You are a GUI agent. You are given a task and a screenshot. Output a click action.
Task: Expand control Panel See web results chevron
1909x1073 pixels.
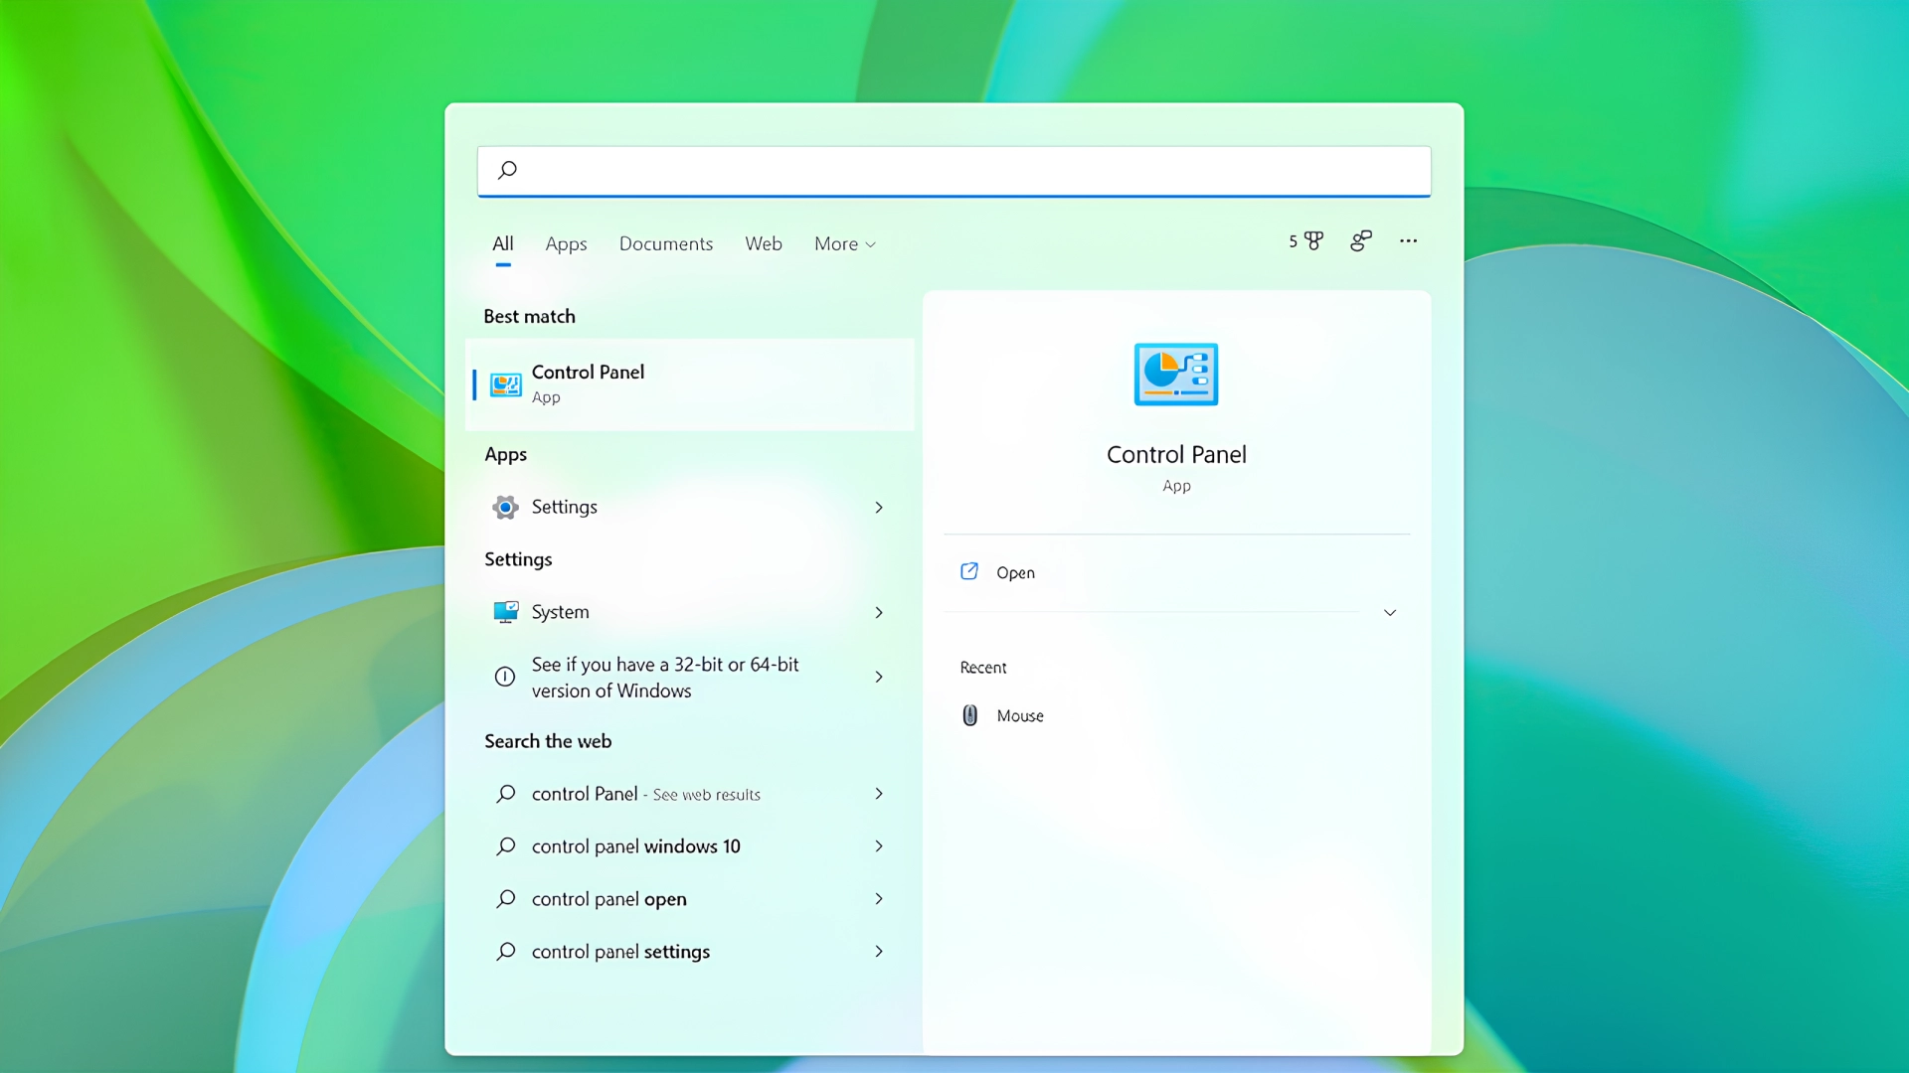[x=879, y=794]
